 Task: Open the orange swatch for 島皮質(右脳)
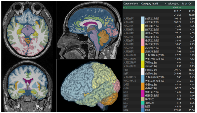(143, 52)
